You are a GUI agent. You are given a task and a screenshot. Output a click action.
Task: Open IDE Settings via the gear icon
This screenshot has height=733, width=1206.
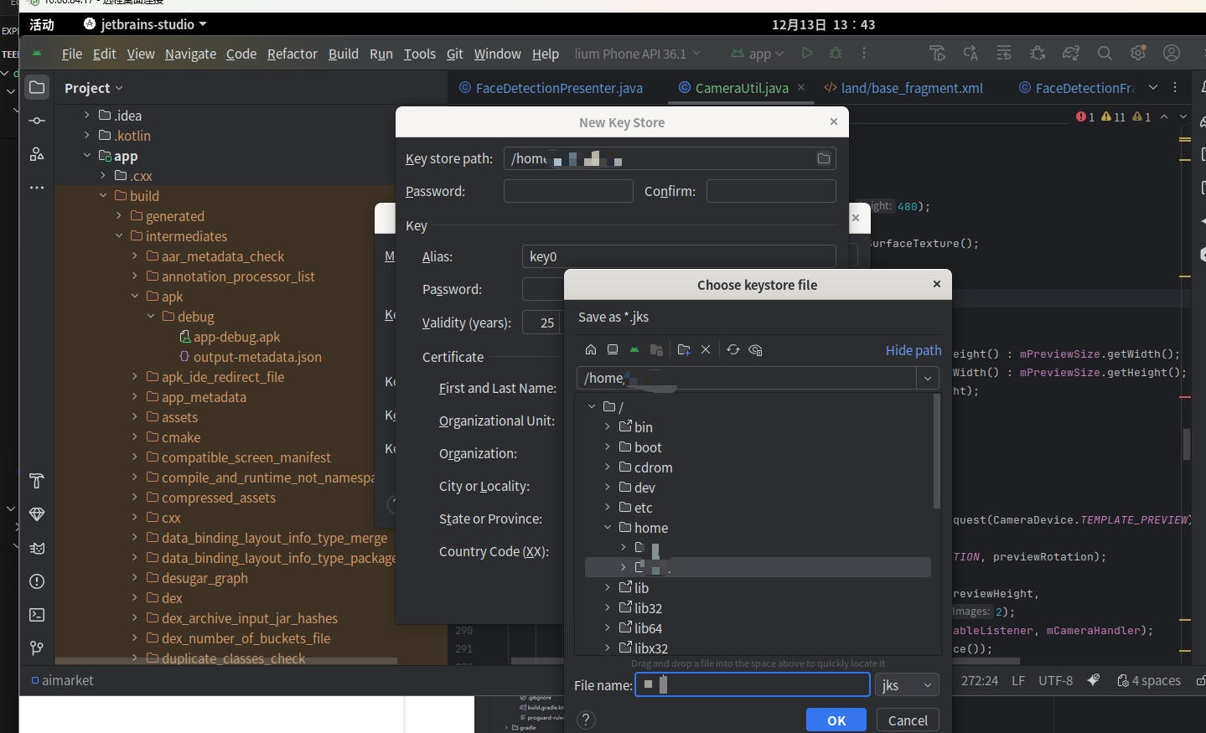coord(1138,53)
